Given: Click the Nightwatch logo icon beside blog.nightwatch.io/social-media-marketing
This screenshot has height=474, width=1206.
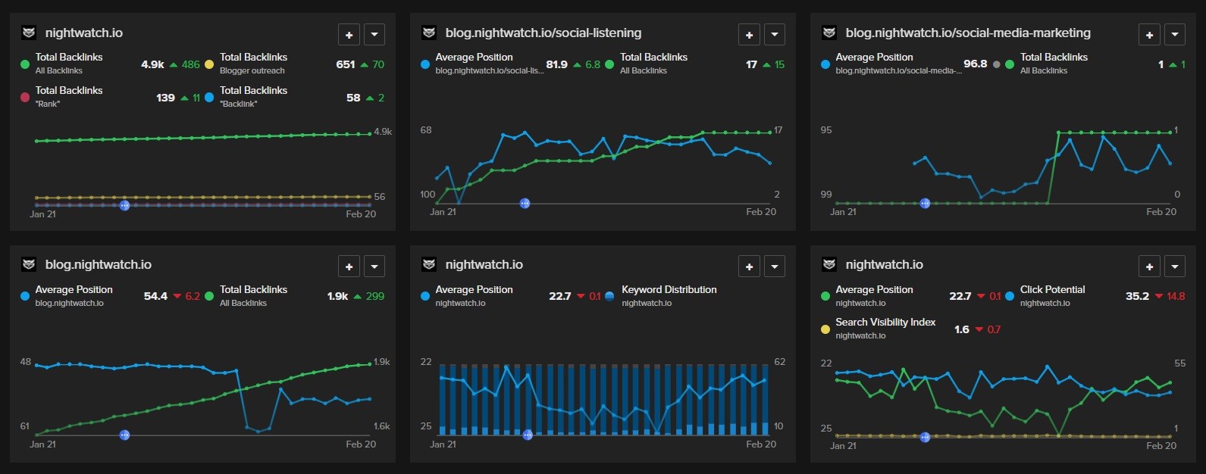Looking at the screenshot, I should 829,33.
